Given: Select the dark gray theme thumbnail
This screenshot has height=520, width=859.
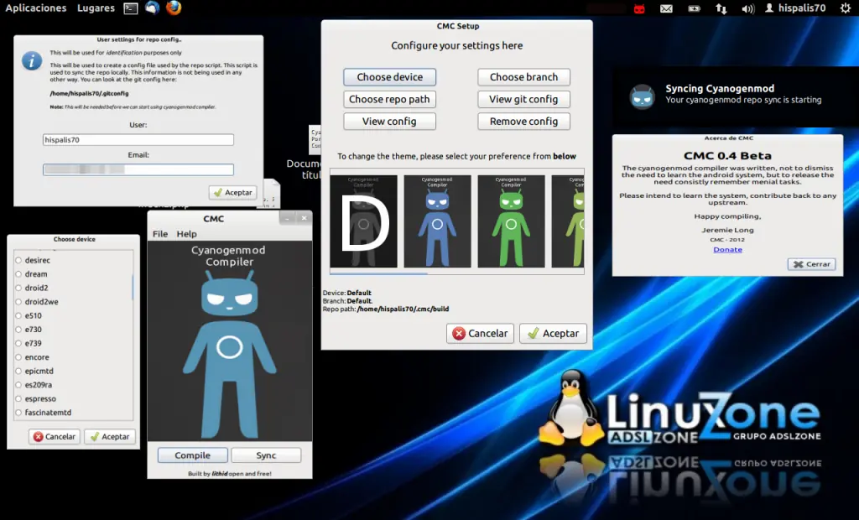Looking at the screenshot, I should 364,221.
